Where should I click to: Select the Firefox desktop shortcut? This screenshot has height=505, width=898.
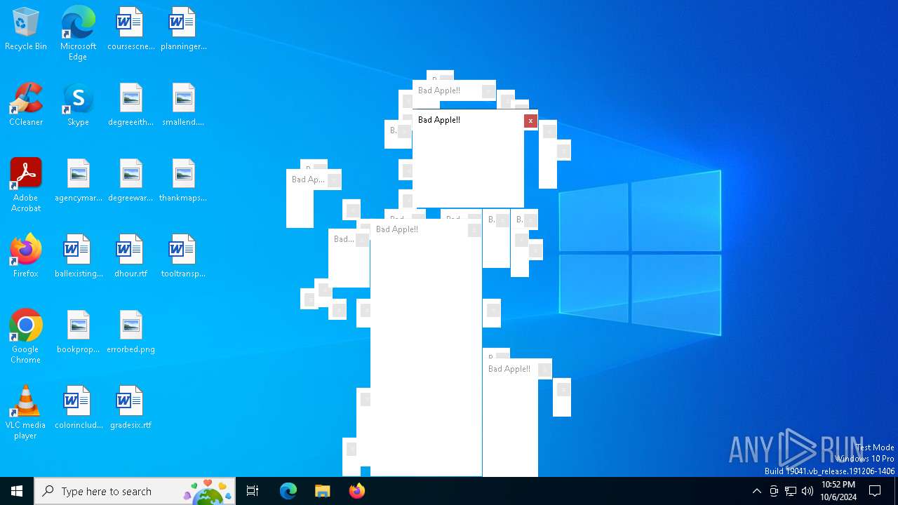tap(26, 256)
